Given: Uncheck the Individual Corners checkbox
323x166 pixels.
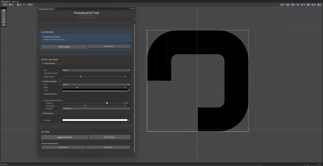Looking at the screenshot, I should (x=64, y=73).
